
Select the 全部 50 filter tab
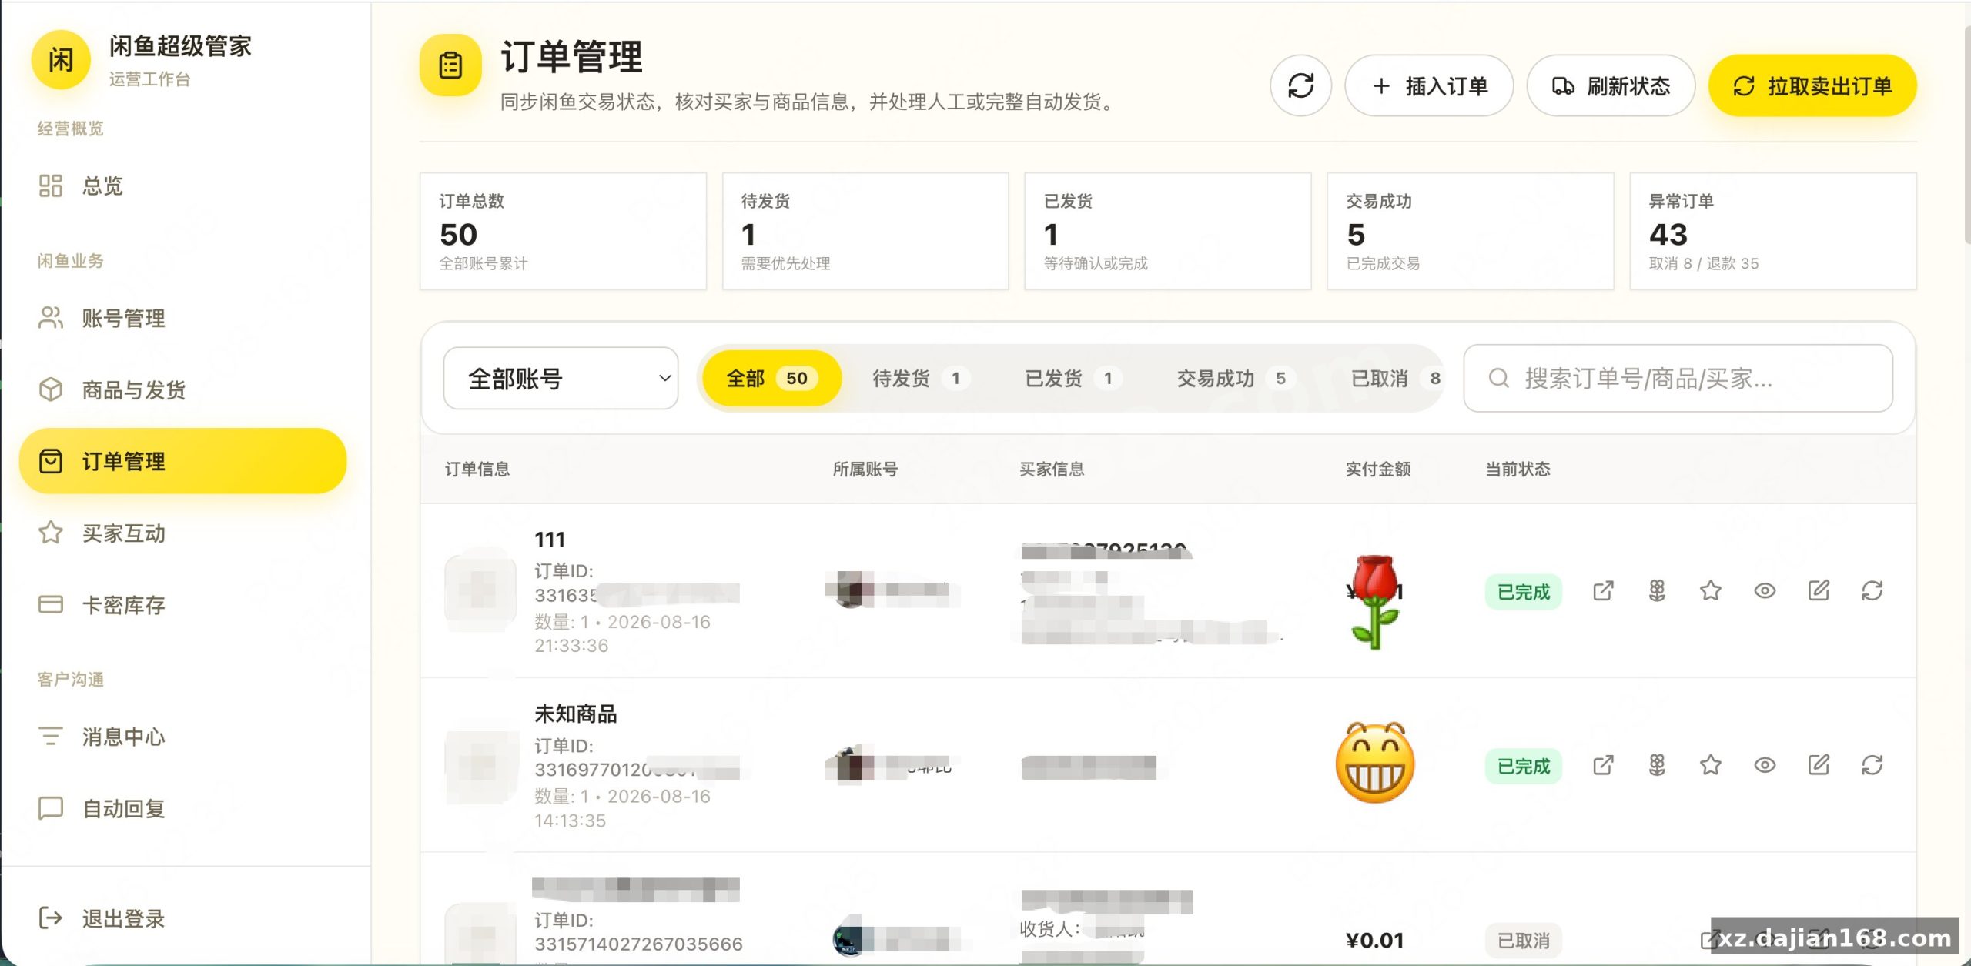click(x=771, y=378)
